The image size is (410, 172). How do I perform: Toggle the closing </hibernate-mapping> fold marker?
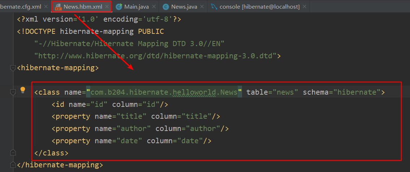pos(13,165)
